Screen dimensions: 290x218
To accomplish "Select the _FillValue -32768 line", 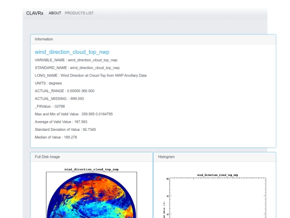I will [50, 107].
